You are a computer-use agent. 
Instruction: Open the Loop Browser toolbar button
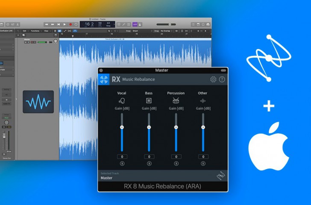203,24
